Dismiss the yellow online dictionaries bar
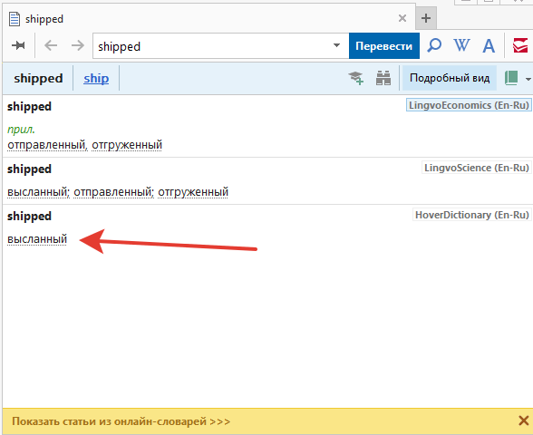The width and height of the screenshot is (533, 435). (524, 421)
